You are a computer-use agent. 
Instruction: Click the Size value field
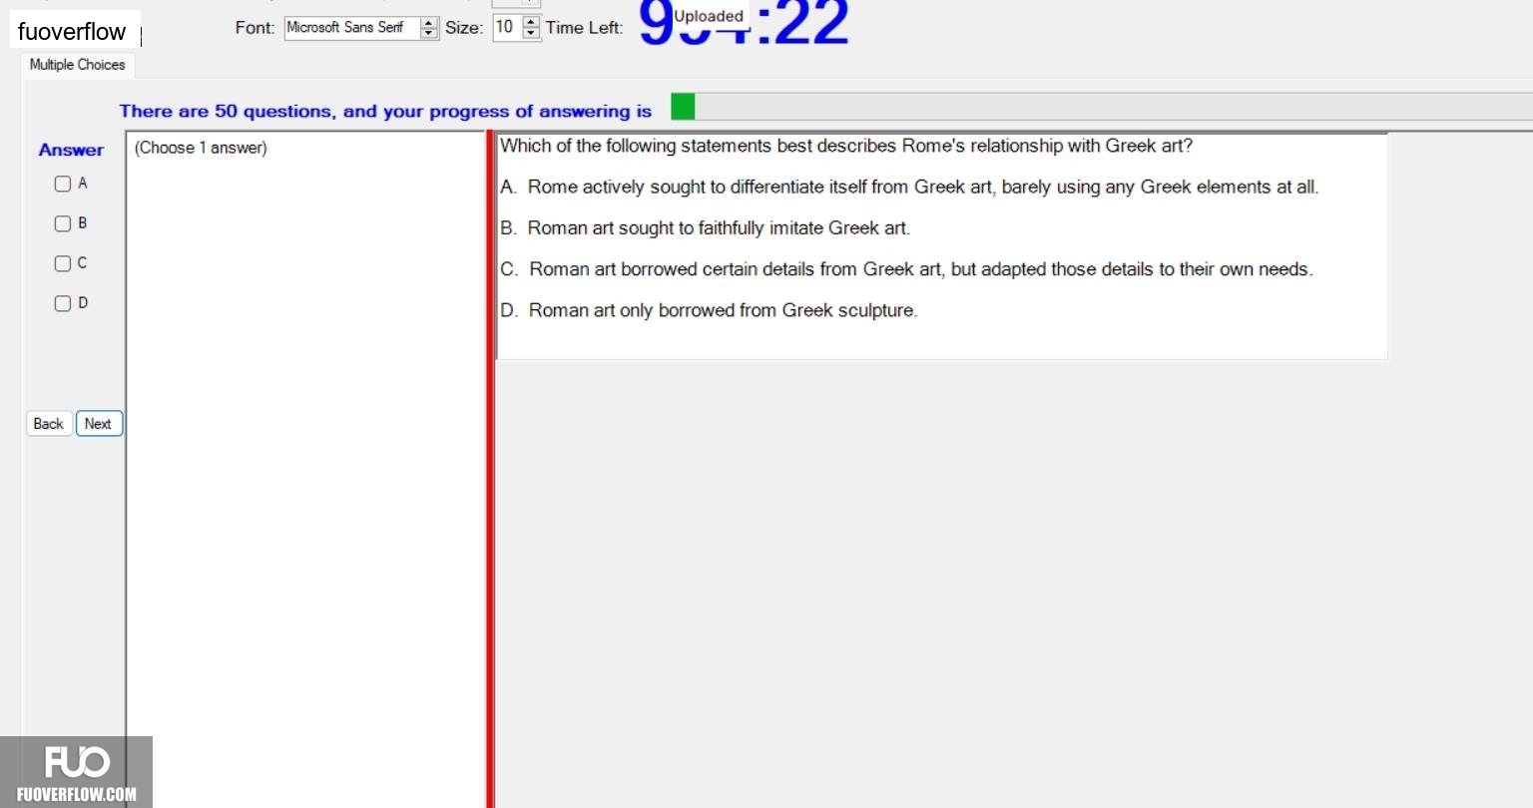[x=507, y=28]
